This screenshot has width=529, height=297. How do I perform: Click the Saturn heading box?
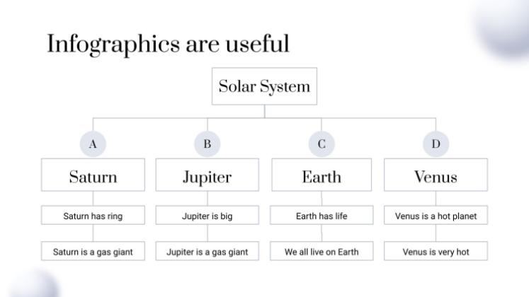93,176
